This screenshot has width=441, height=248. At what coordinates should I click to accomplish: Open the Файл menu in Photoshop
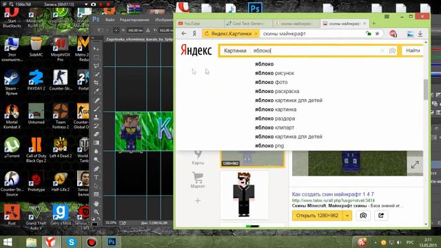[x=110, y=20]
